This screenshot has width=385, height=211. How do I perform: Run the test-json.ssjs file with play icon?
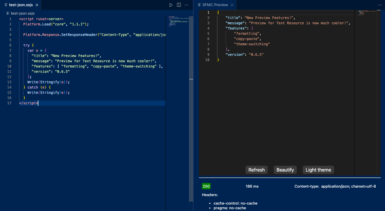click(x=171, y=5)
